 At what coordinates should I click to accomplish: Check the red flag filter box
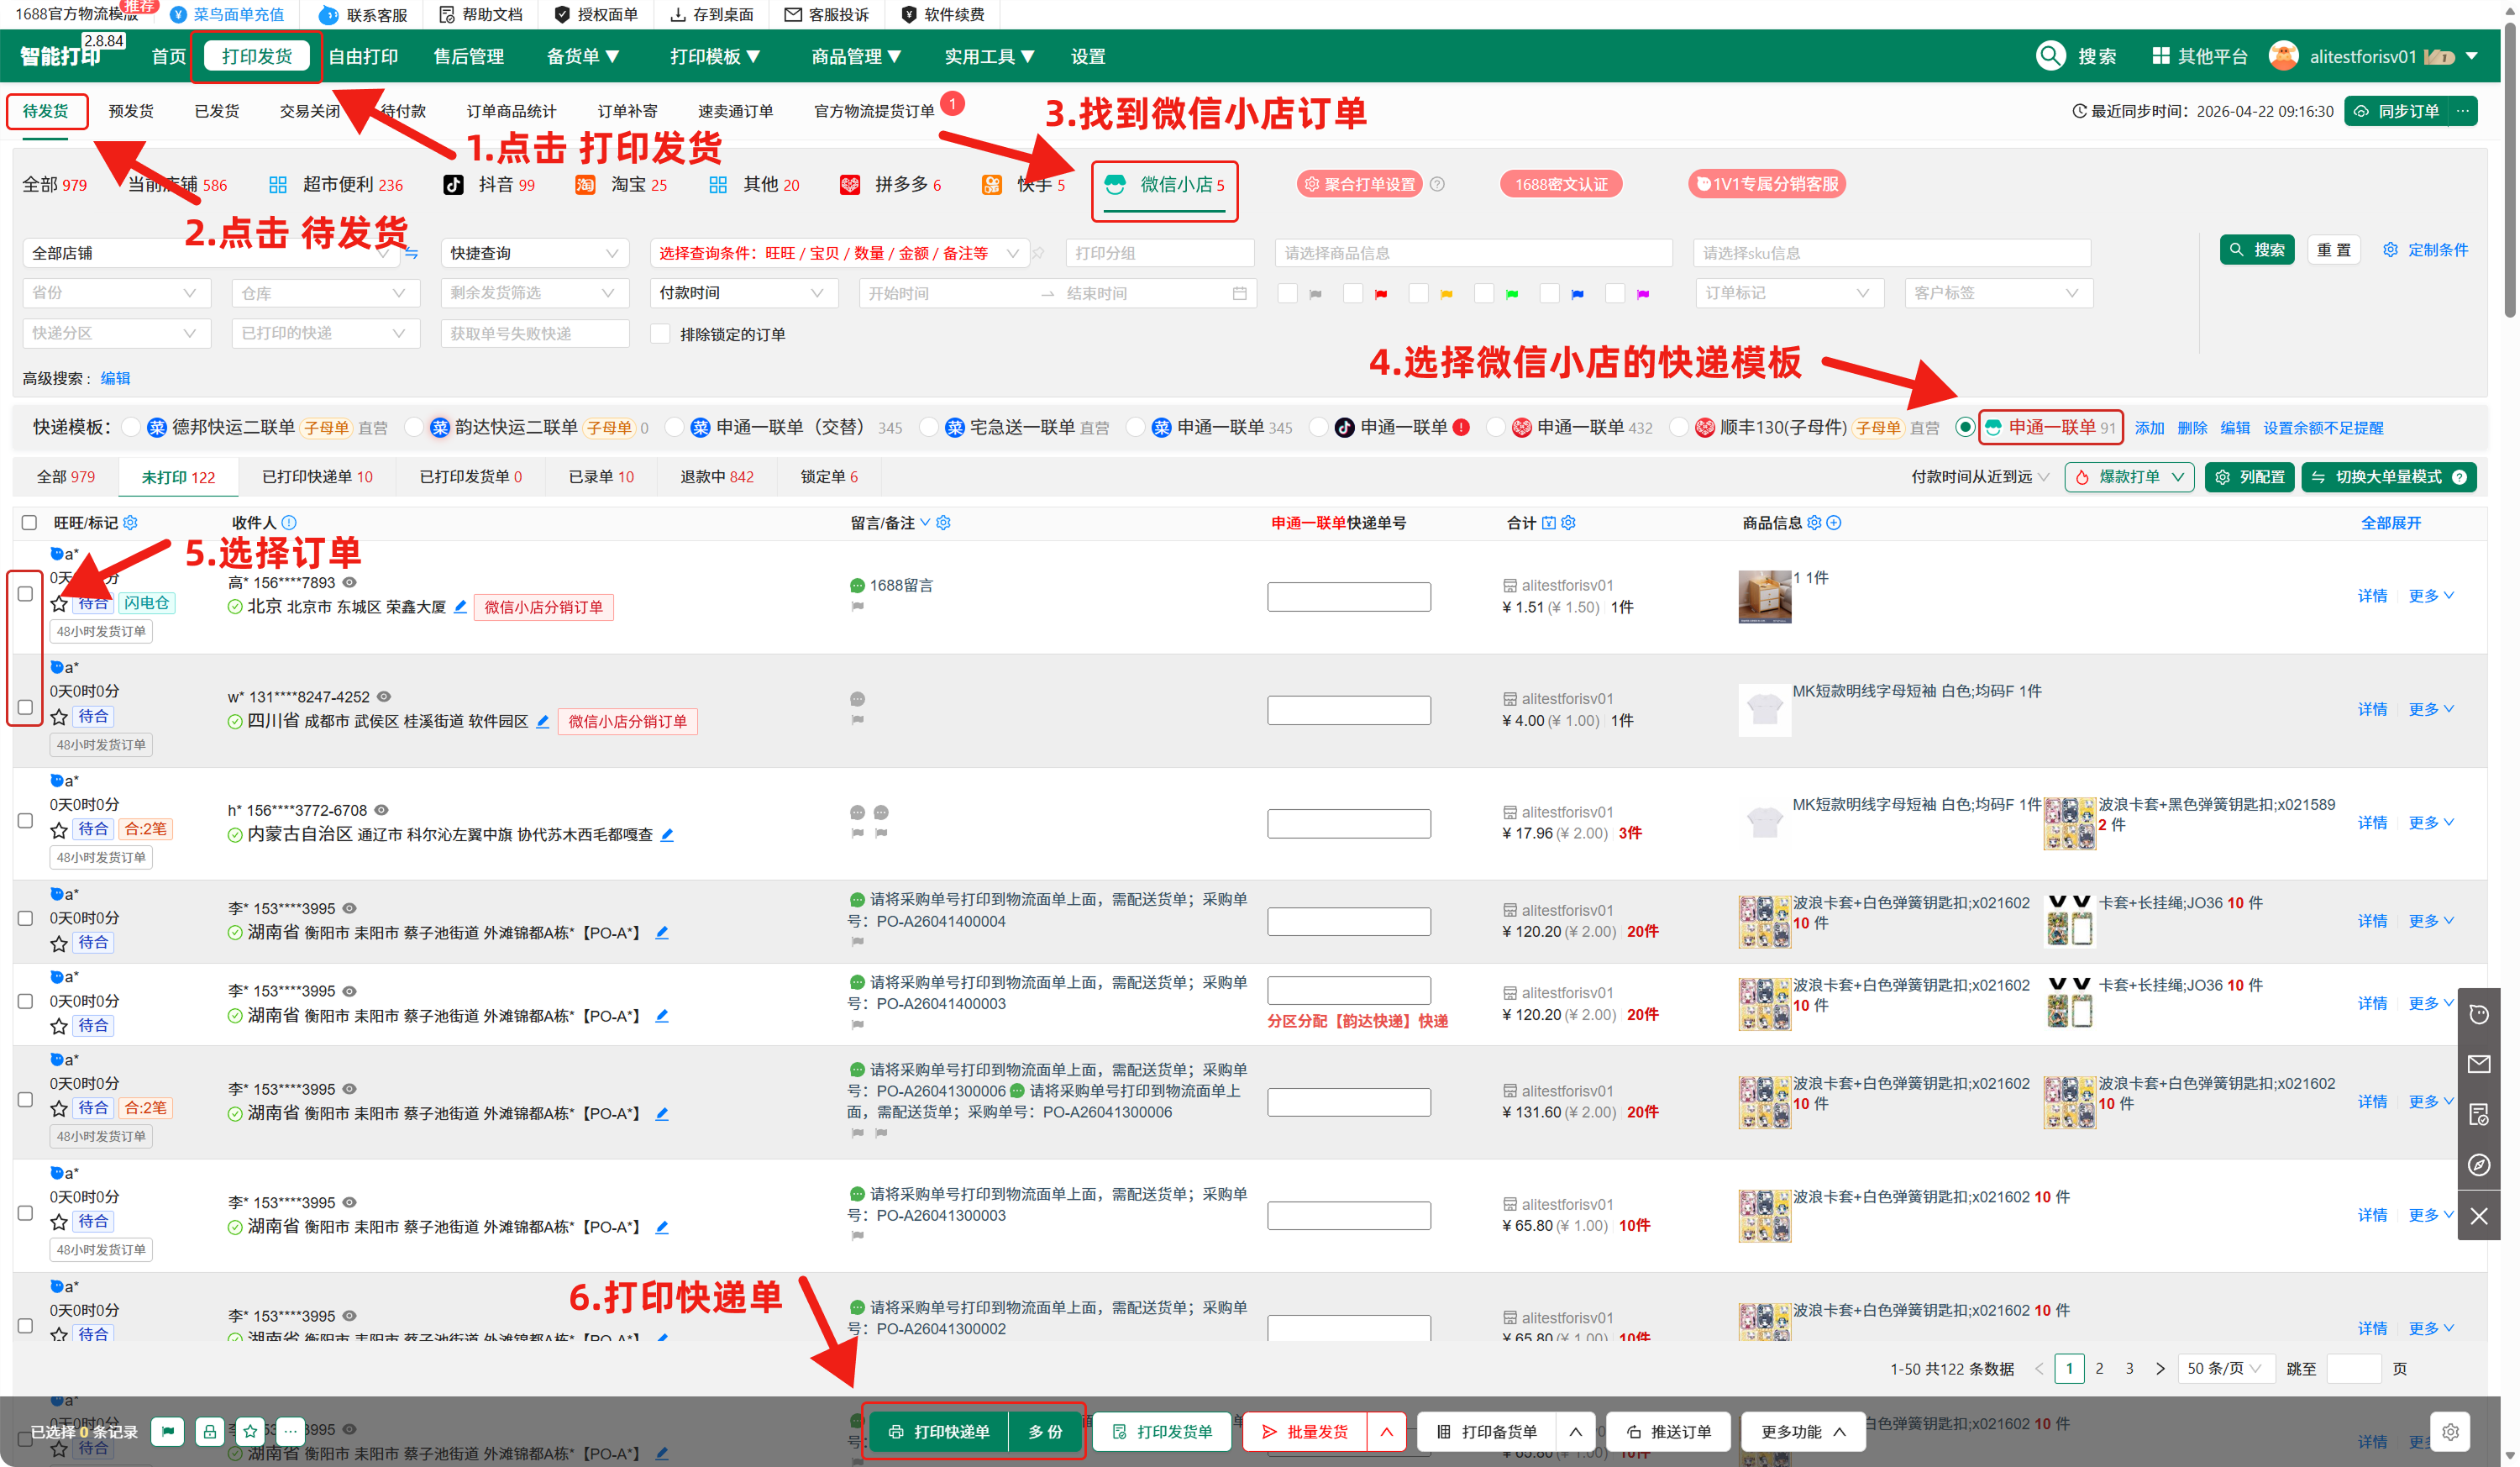[1352, 293]
